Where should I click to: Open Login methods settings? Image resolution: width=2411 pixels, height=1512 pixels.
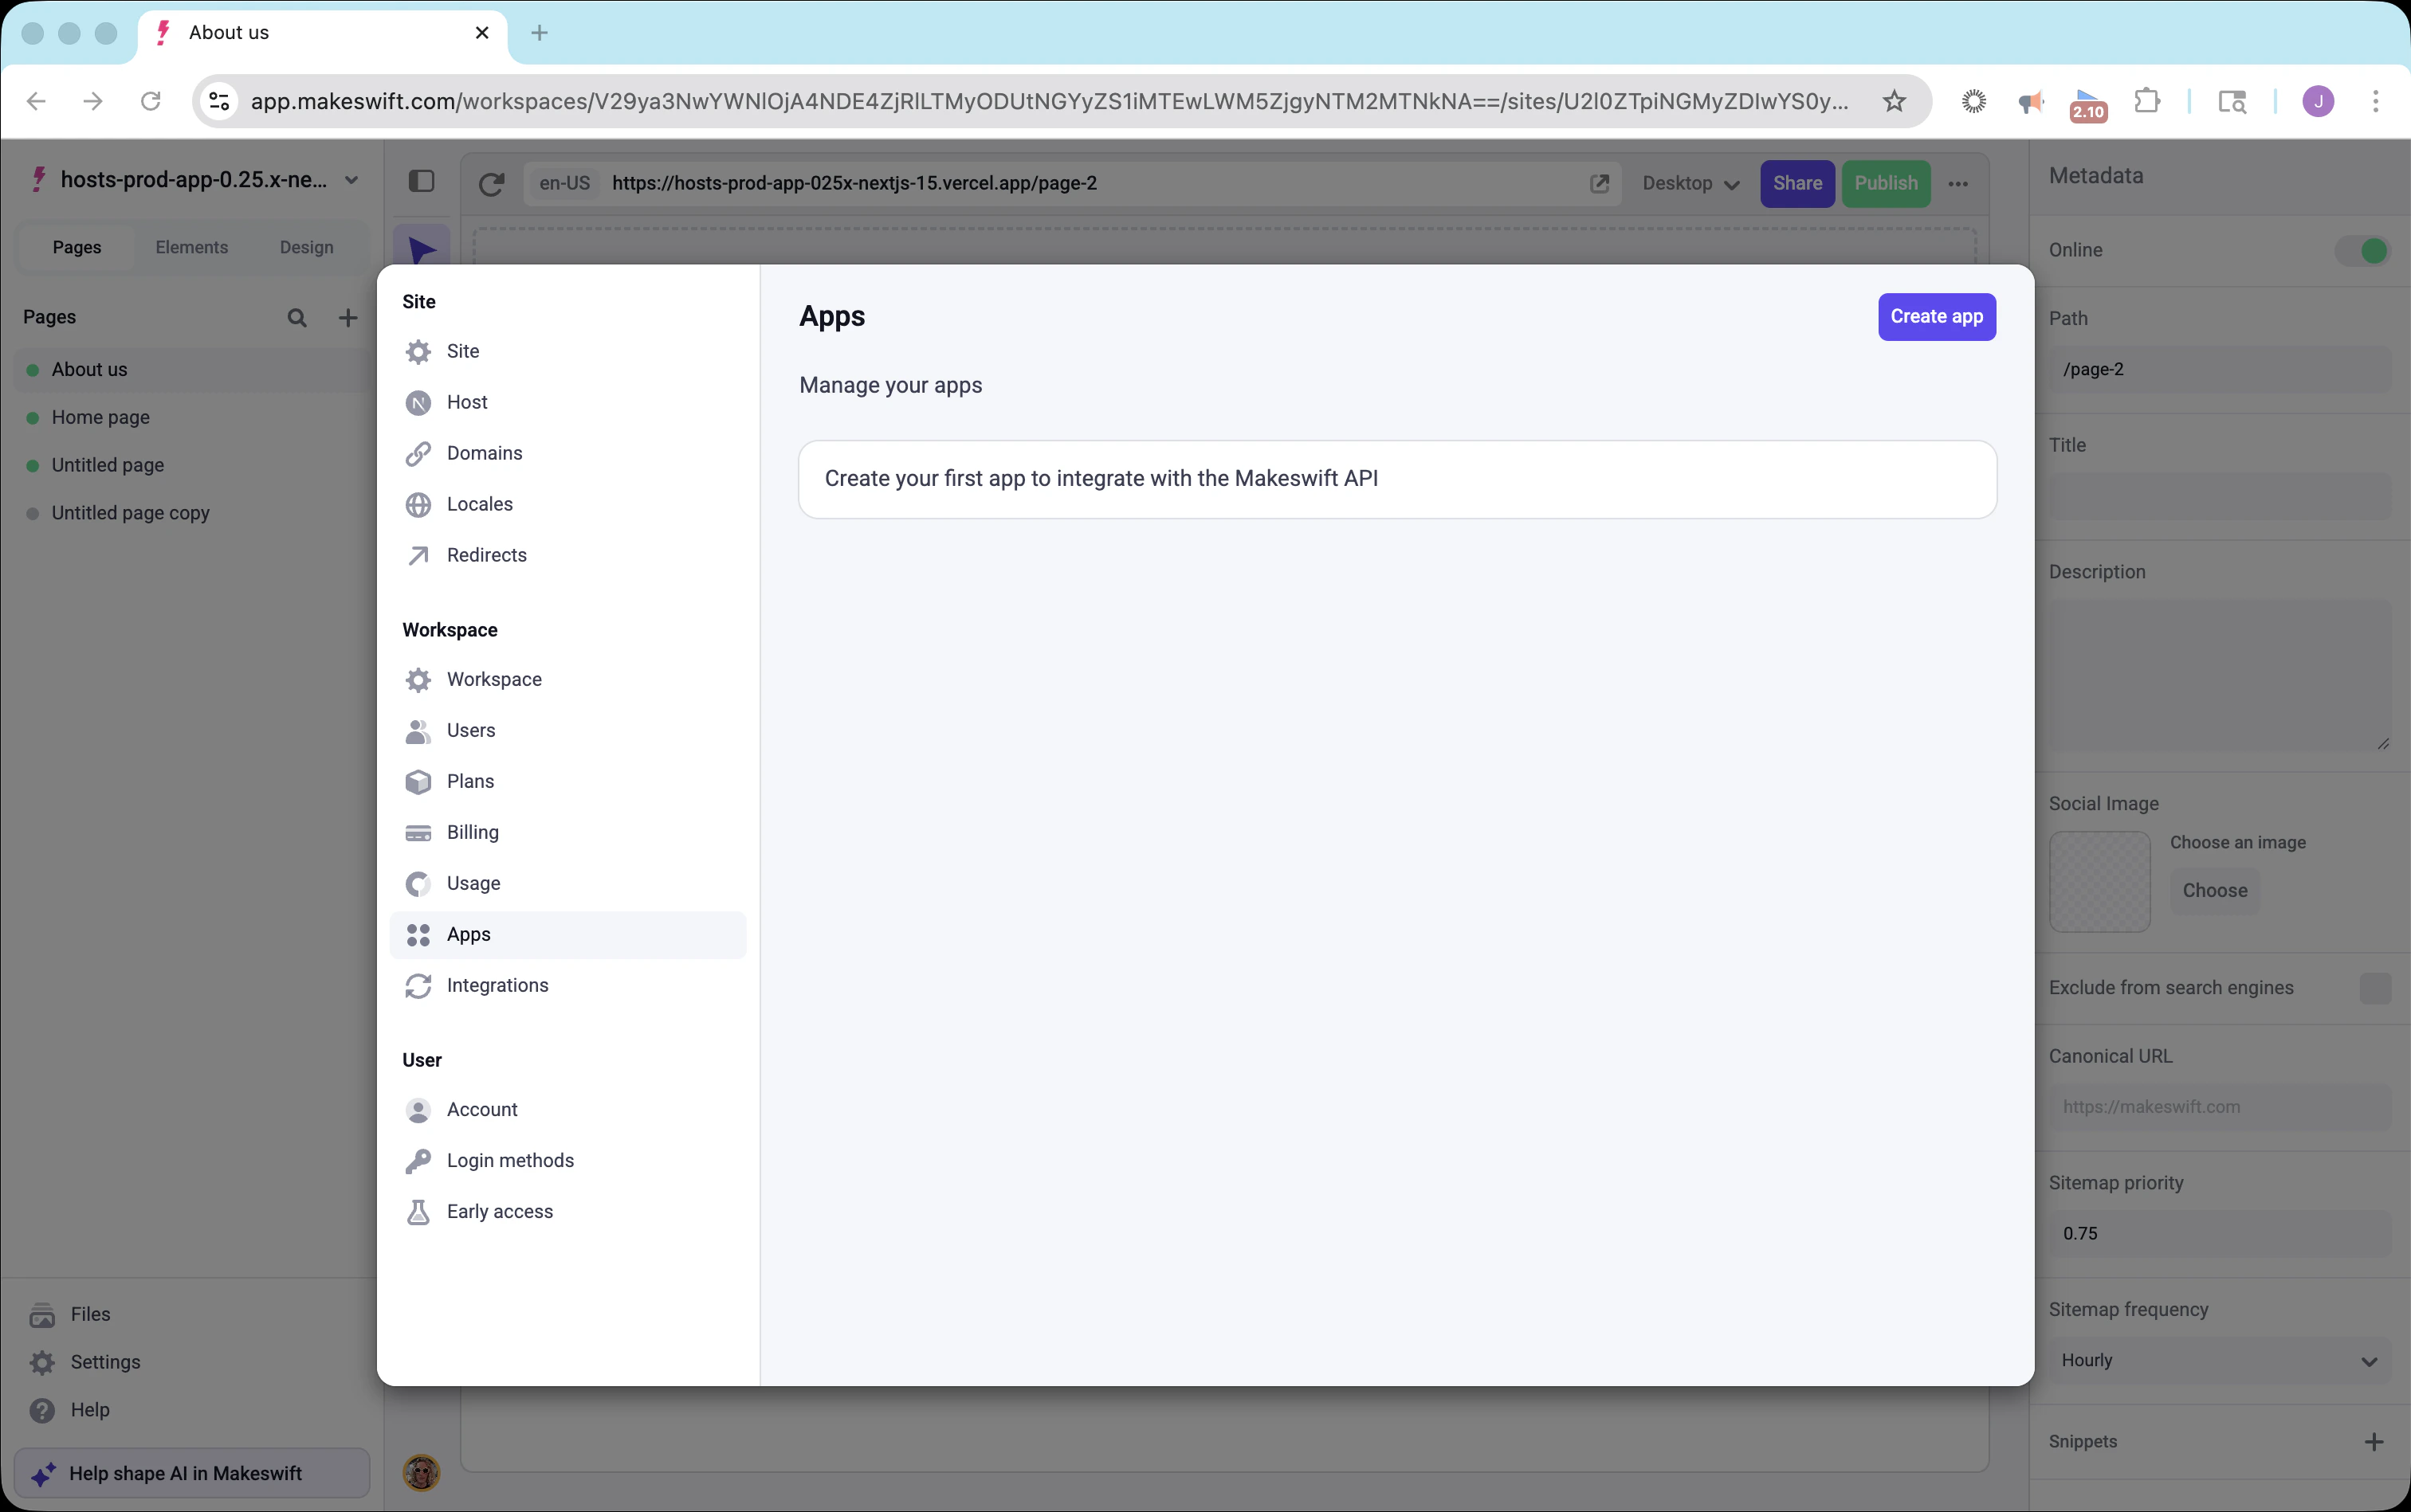point(509,1160)
